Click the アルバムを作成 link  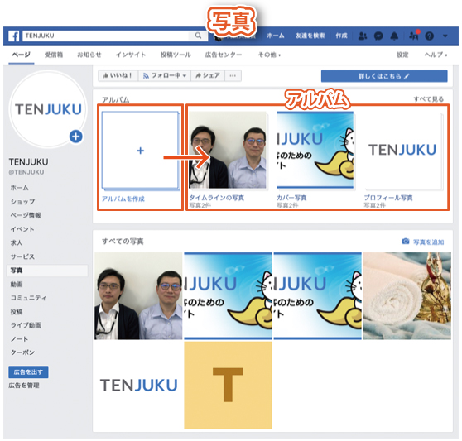[x=123, y=199]
